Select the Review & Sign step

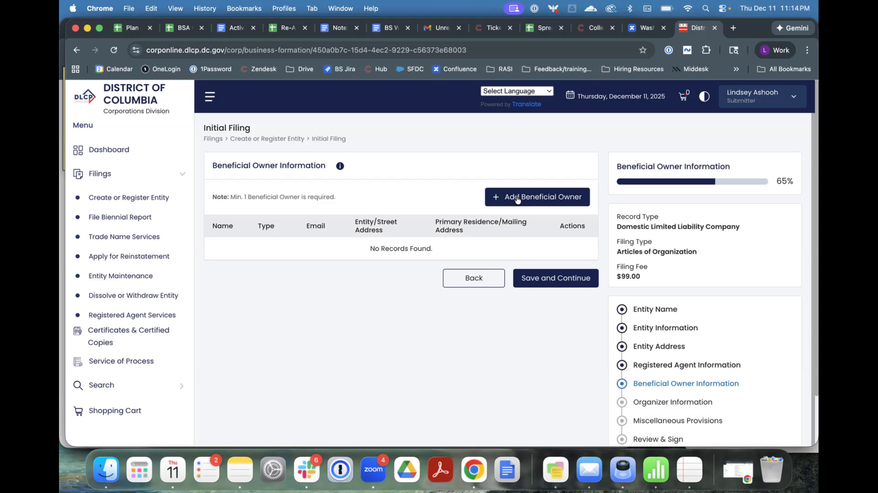[658, 439]
